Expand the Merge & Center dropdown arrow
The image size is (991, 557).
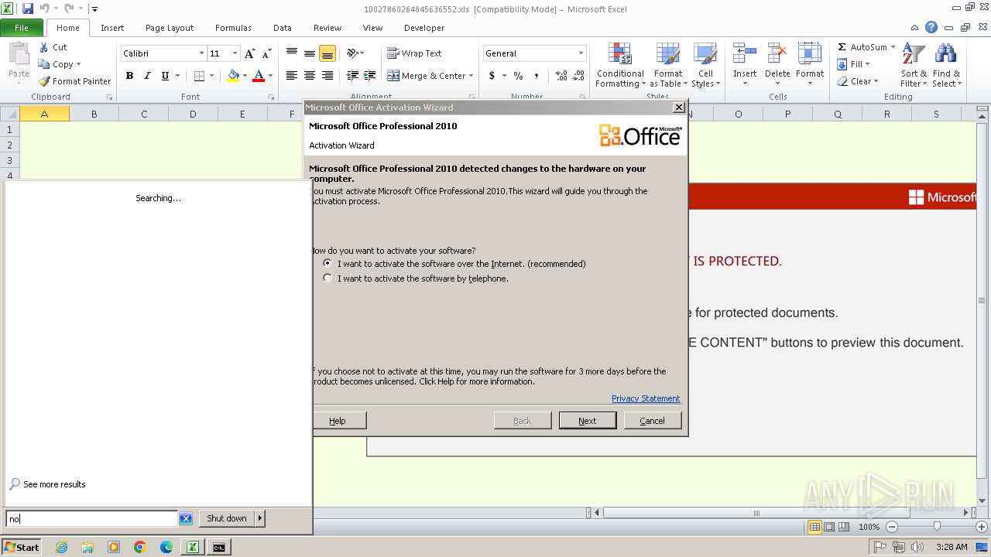472,76
